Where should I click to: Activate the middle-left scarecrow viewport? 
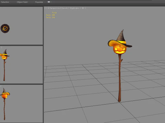coord(21,65)
